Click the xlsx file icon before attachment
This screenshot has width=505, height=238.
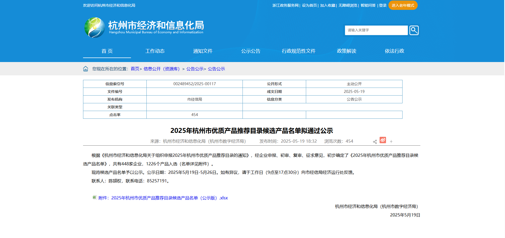[x=95, y=198]
